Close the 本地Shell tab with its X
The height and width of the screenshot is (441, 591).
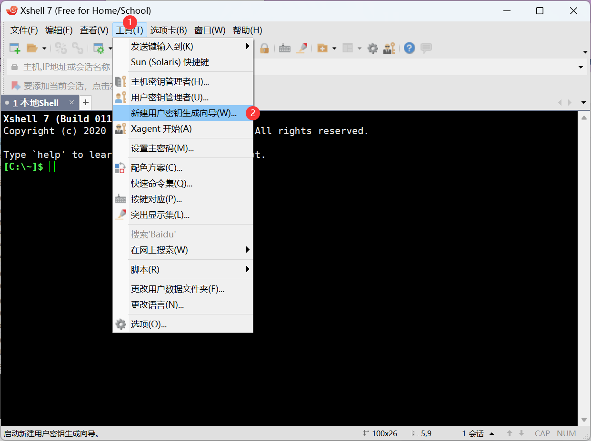point(71,102)
